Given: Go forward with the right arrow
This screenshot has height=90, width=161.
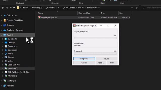Looking at the screenshot, I should tap(7, 8).
